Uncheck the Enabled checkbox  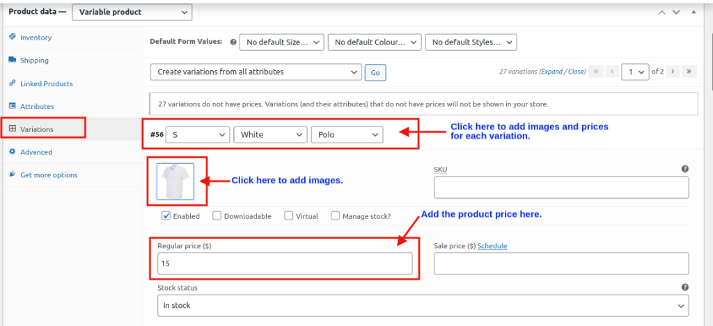coord(166,216)
